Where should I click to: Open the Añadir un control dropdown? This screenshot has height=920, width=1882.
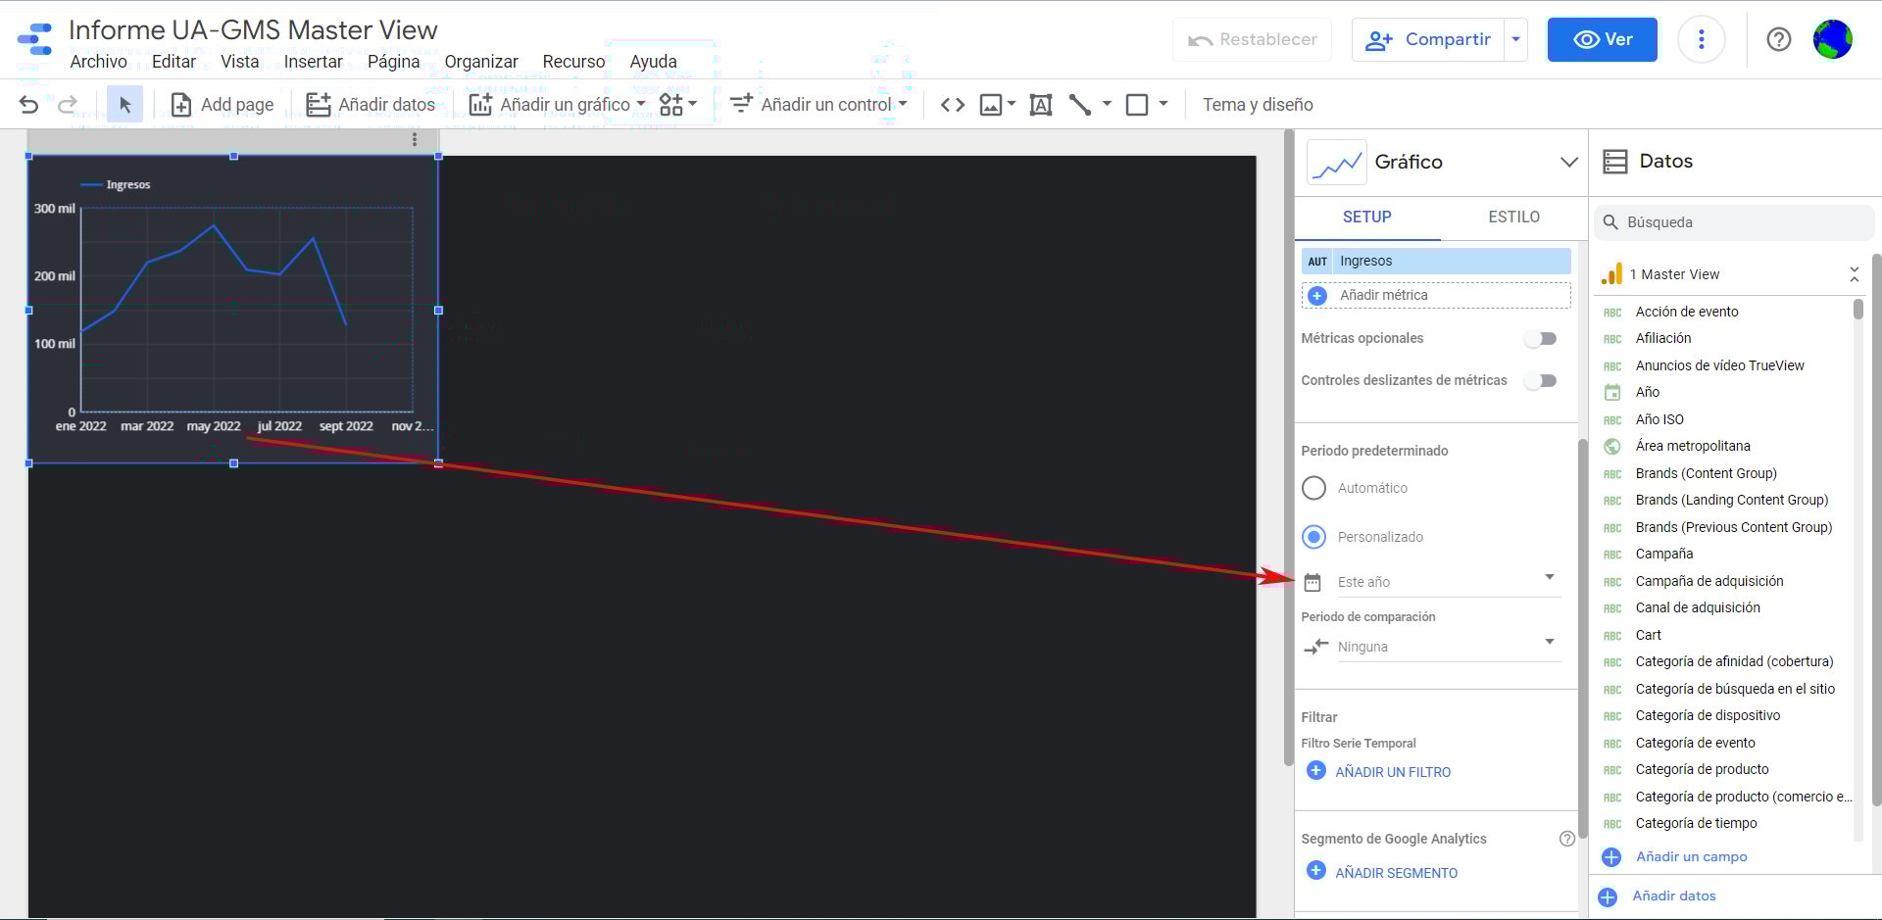(x=819, y=105)
